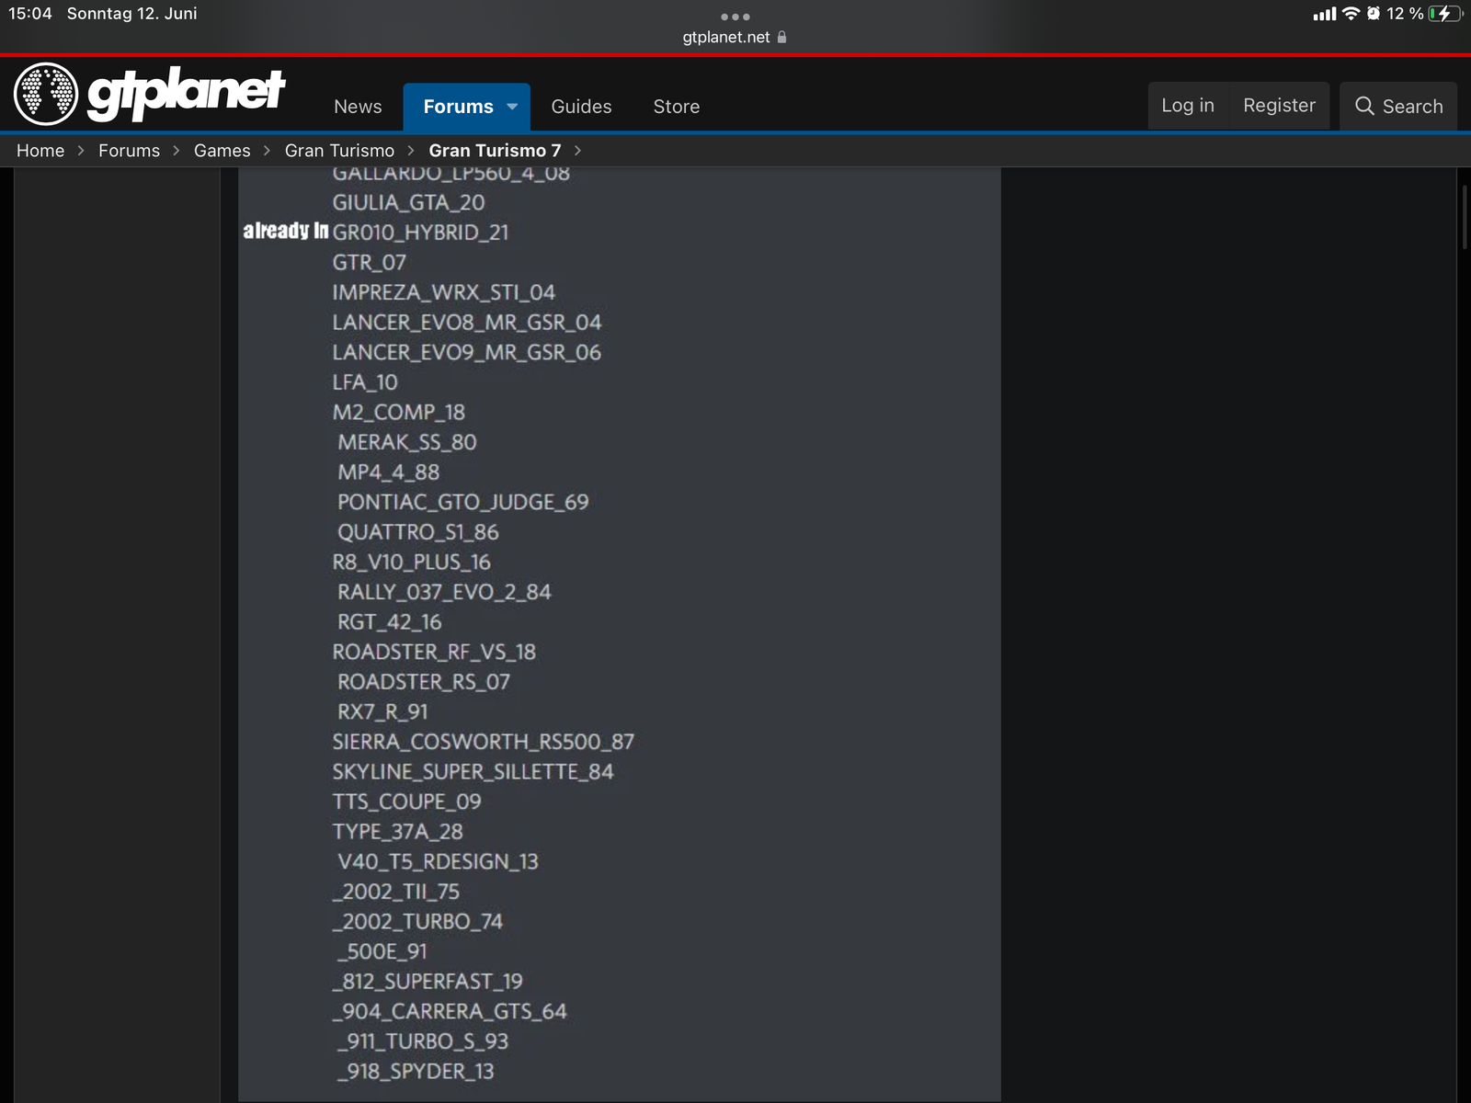Click the PONTIAC_GTO_JUDGE_69 entry
Image resolution: width=1471 pixels, height=1103 pixels.
click(x=463, y=503)
